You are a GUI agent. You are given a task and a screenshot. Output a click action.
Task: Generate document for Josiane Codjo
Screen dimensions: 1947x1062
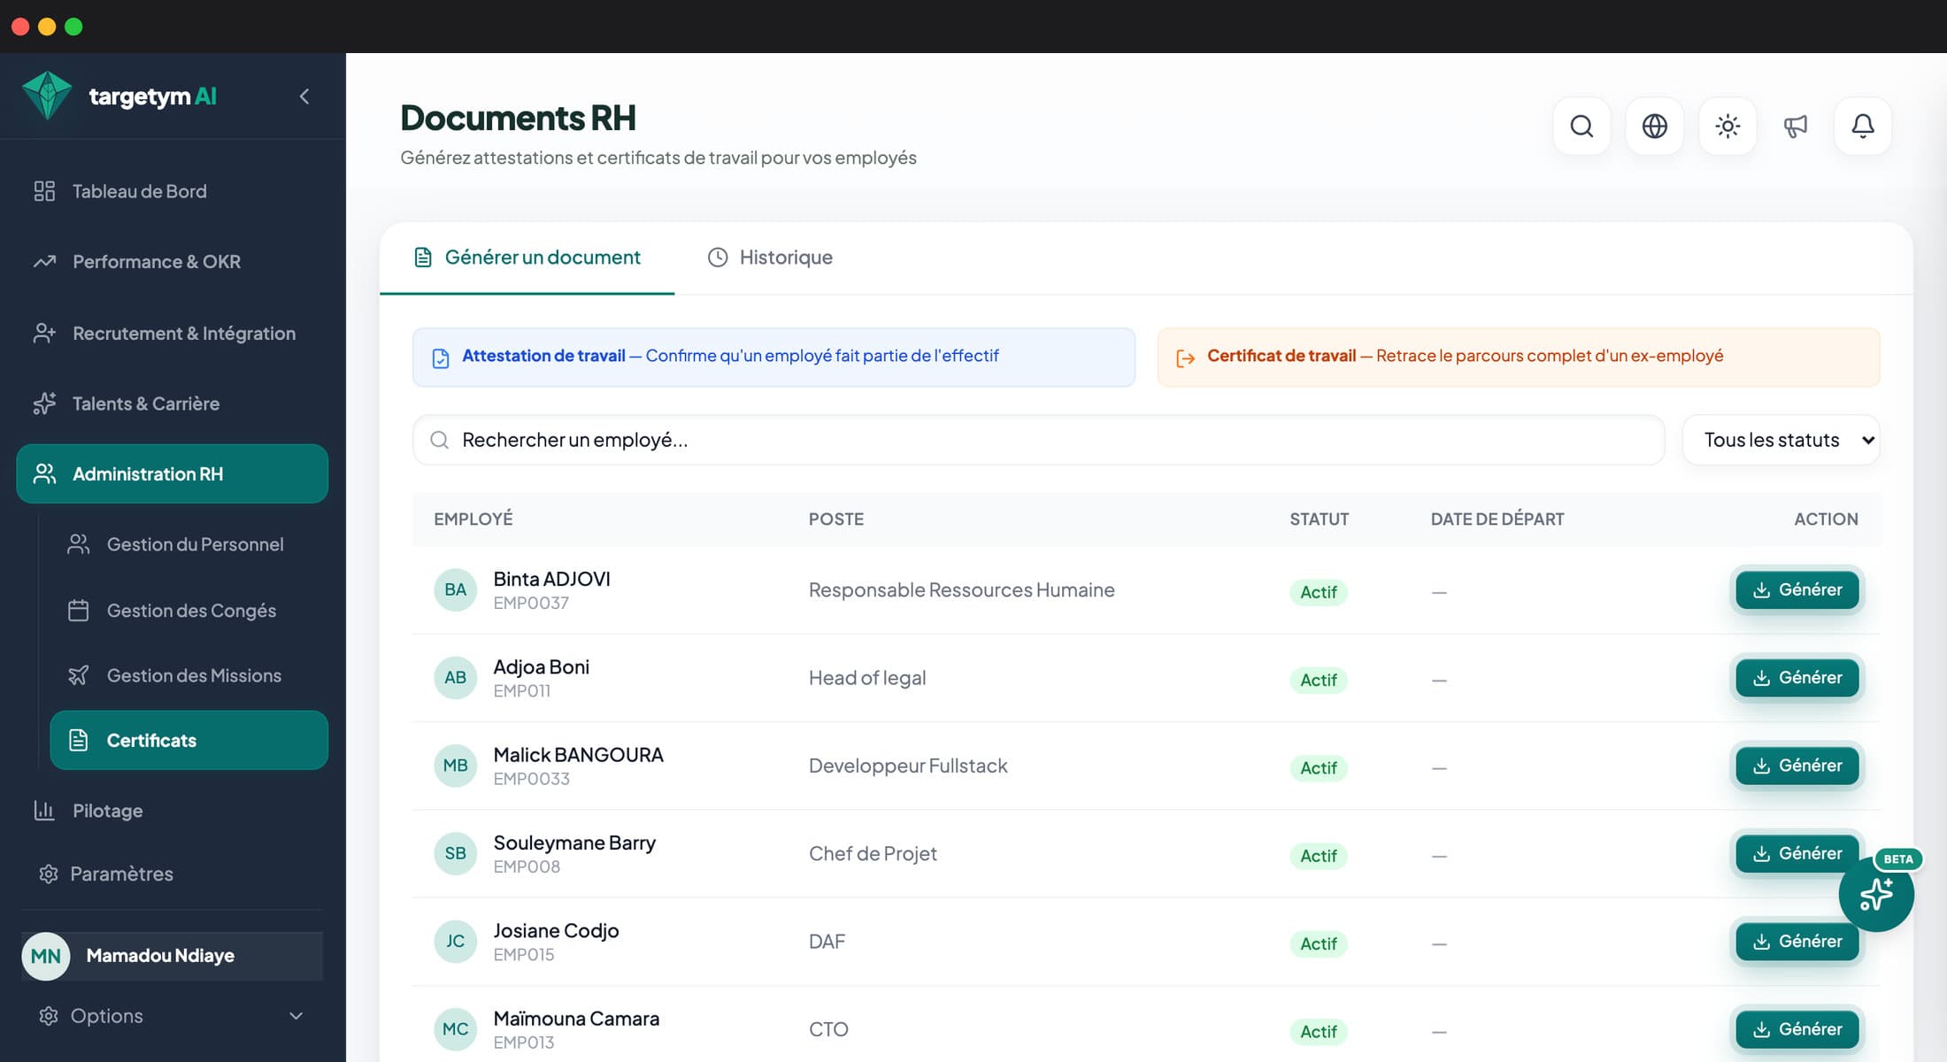[1797, 941]
